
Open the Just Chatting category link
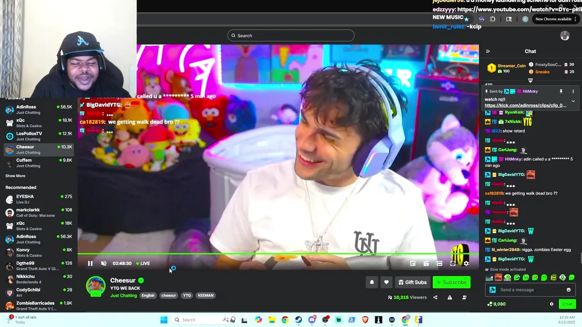(123, 296)
